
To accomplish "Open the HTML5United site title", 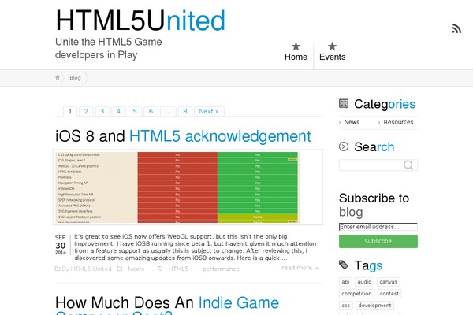I will pos(140,20).
